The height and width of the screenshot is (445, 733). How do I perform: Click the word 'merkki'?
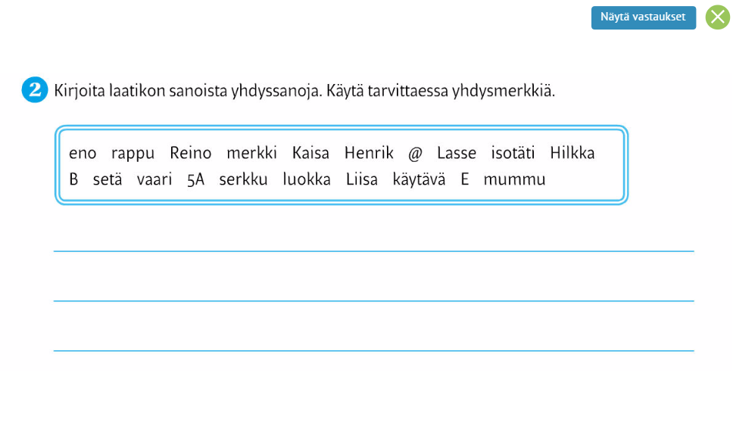tap(251, 154)
